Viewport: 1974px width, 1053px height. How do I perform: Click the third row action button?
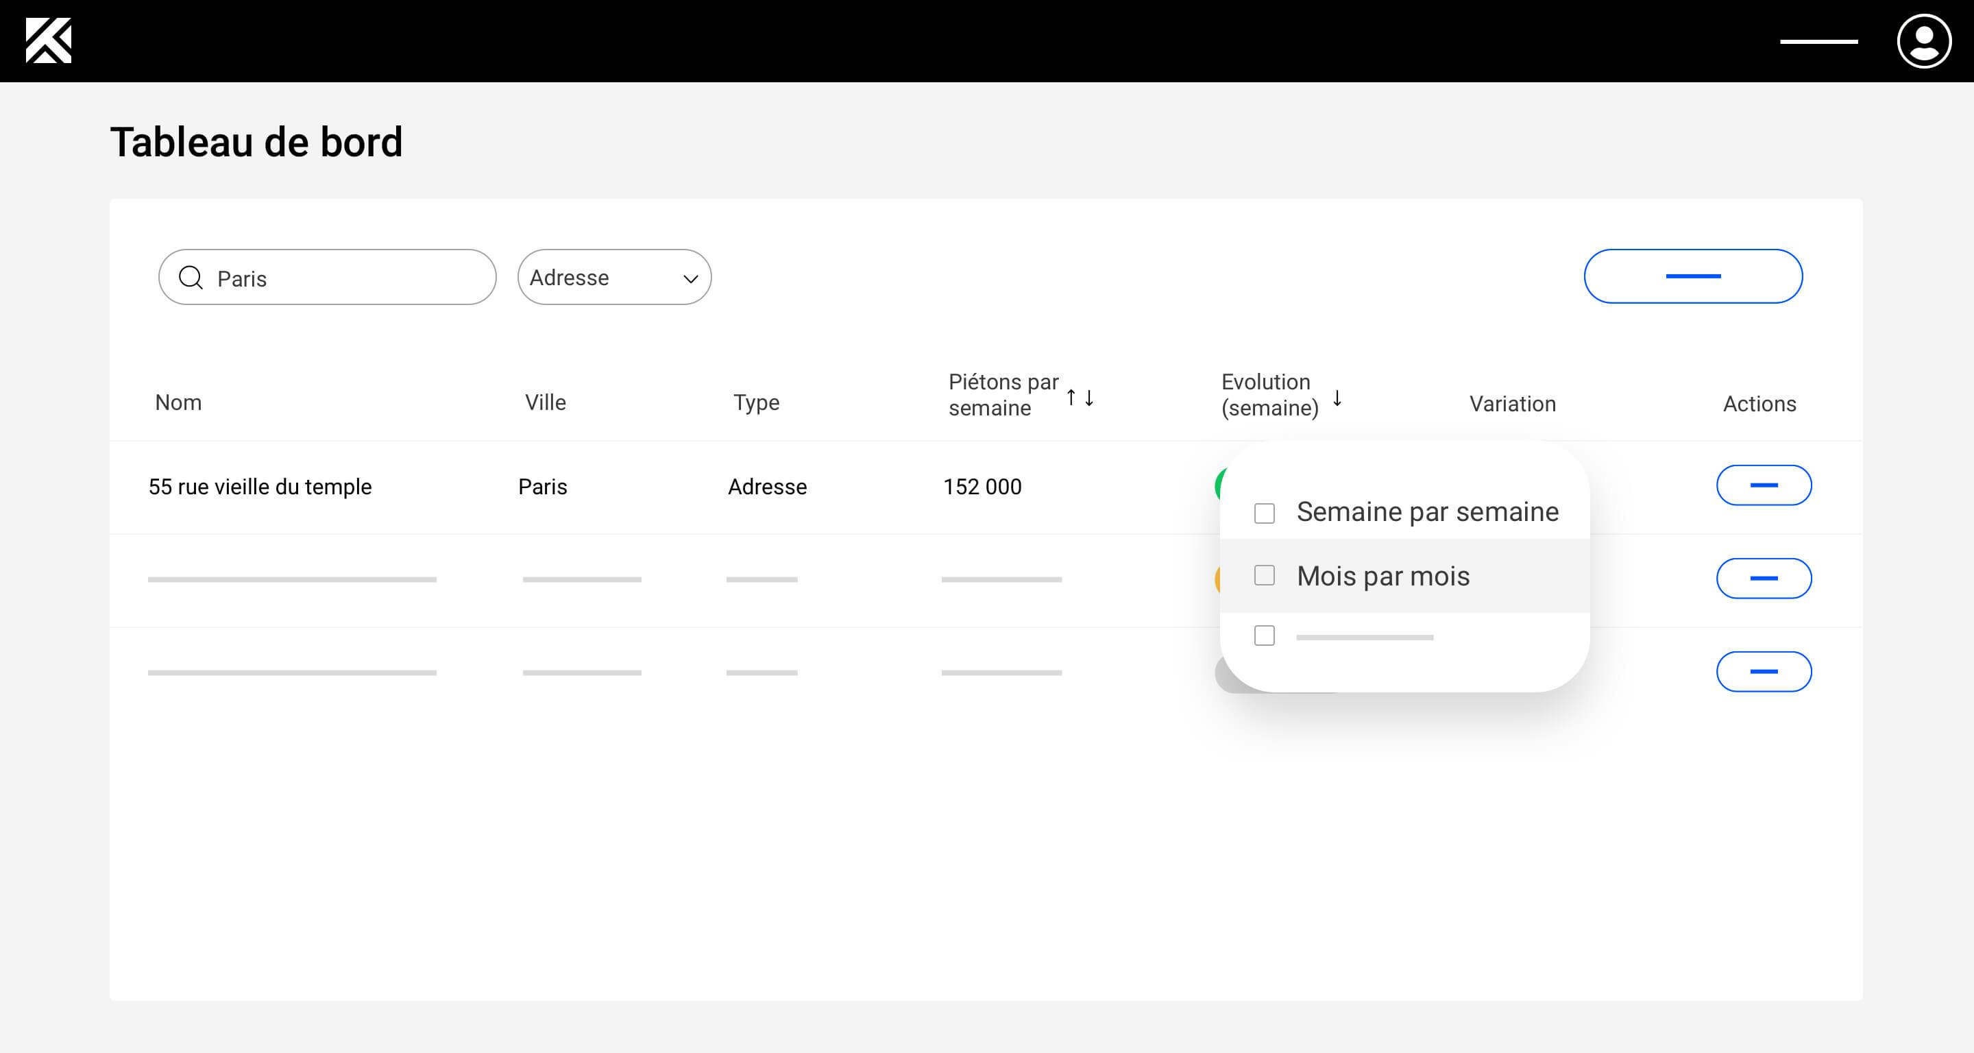pyautogui.click(x=1764, y=671)
